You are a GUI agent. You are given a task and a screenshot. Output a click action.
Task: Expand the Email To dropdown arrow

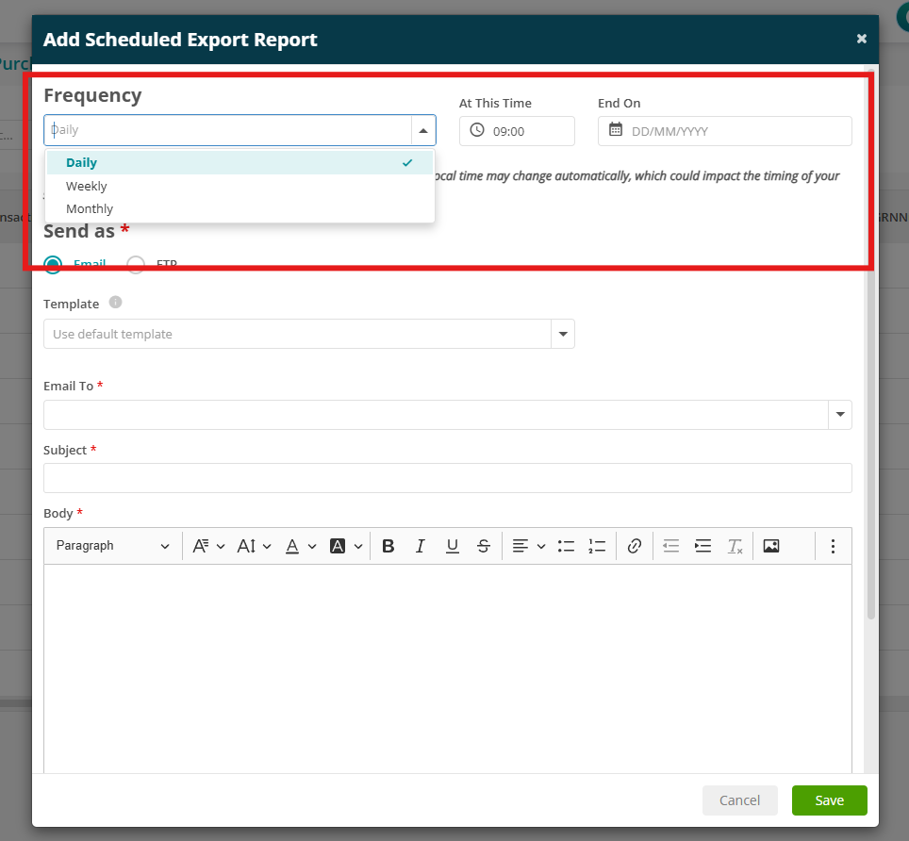[840, 415]
